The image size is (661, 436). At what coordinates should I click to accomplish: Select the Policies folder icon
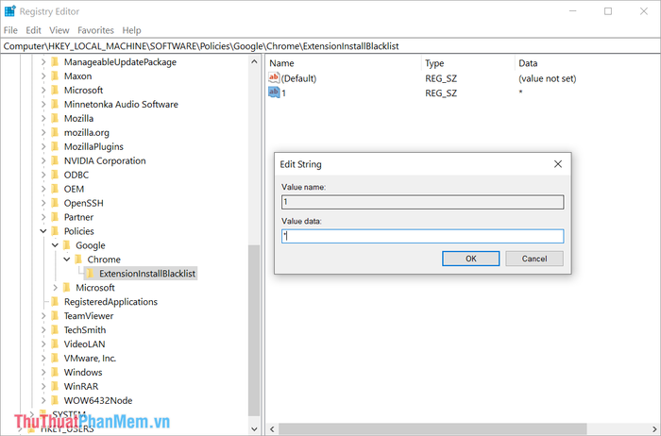pyautogui.click(x=55, y=231)
